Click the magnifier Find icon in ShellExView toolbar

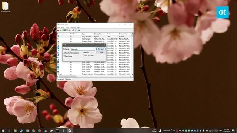click(x=76, y=30)
